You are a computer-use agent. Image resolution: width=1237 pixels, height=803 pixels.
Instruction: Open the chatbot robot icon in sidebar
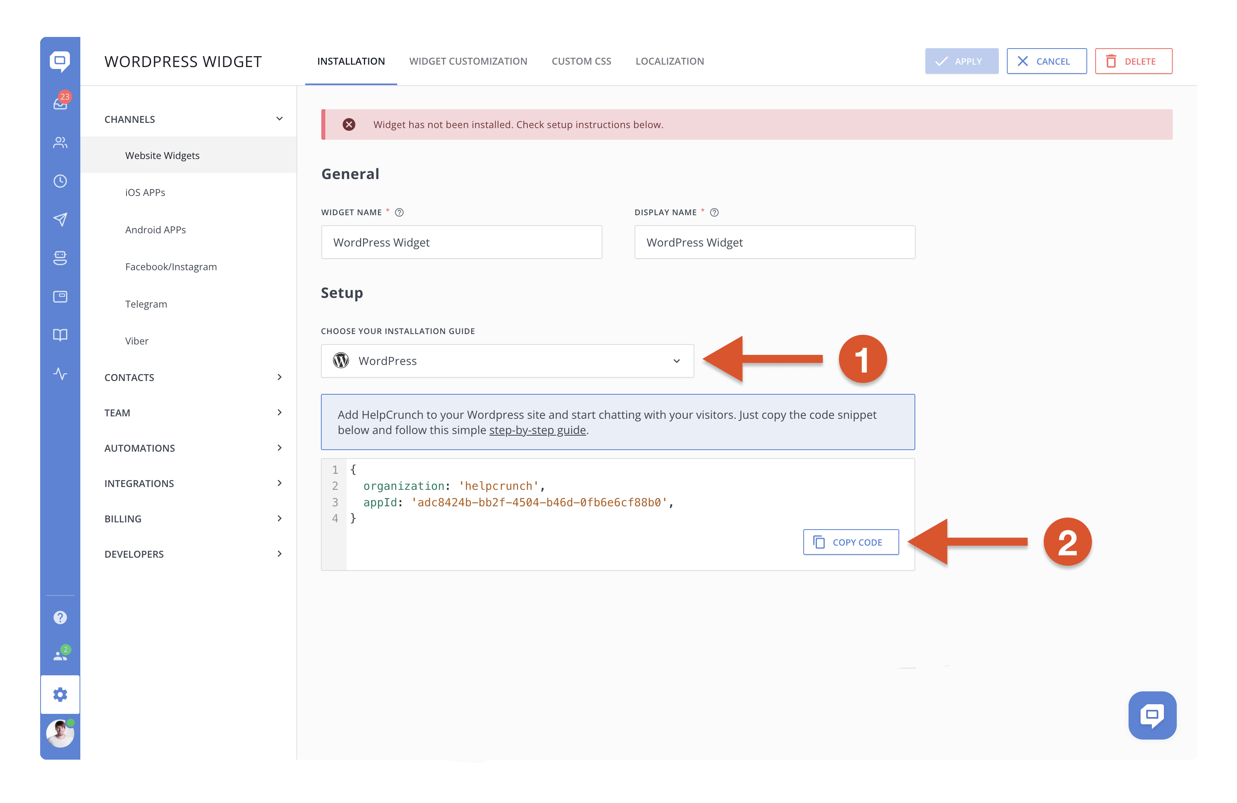click(60, 258)
